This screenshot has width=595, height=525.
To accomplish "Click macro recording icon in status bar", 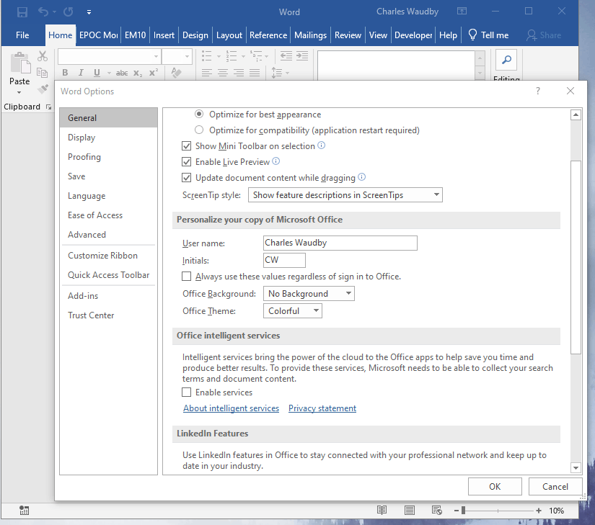I will tap(25, 510).
